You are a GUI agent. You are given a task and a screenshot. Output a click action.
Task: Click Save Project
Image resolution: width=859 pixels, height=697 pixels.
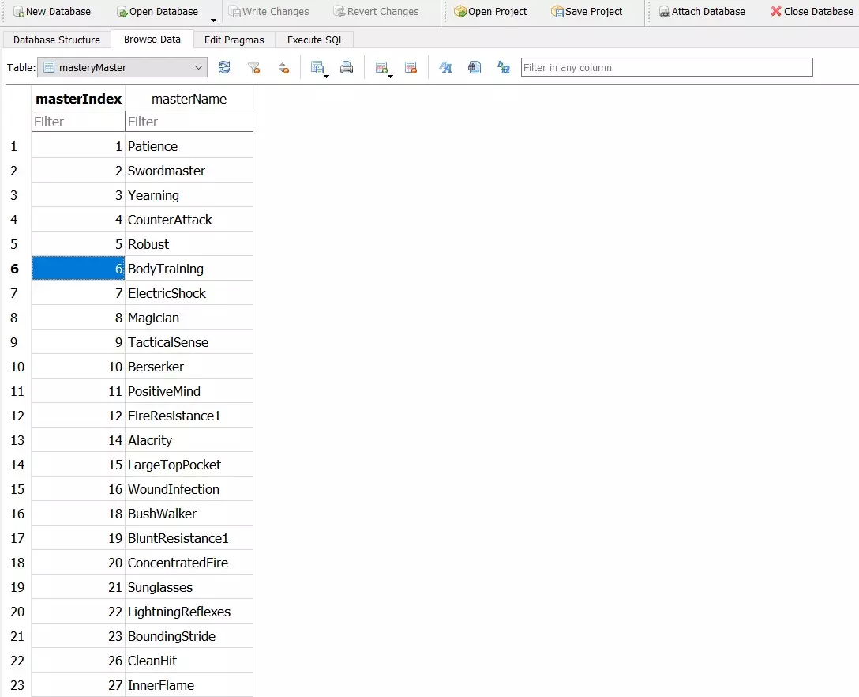click(x=587, y=12)
